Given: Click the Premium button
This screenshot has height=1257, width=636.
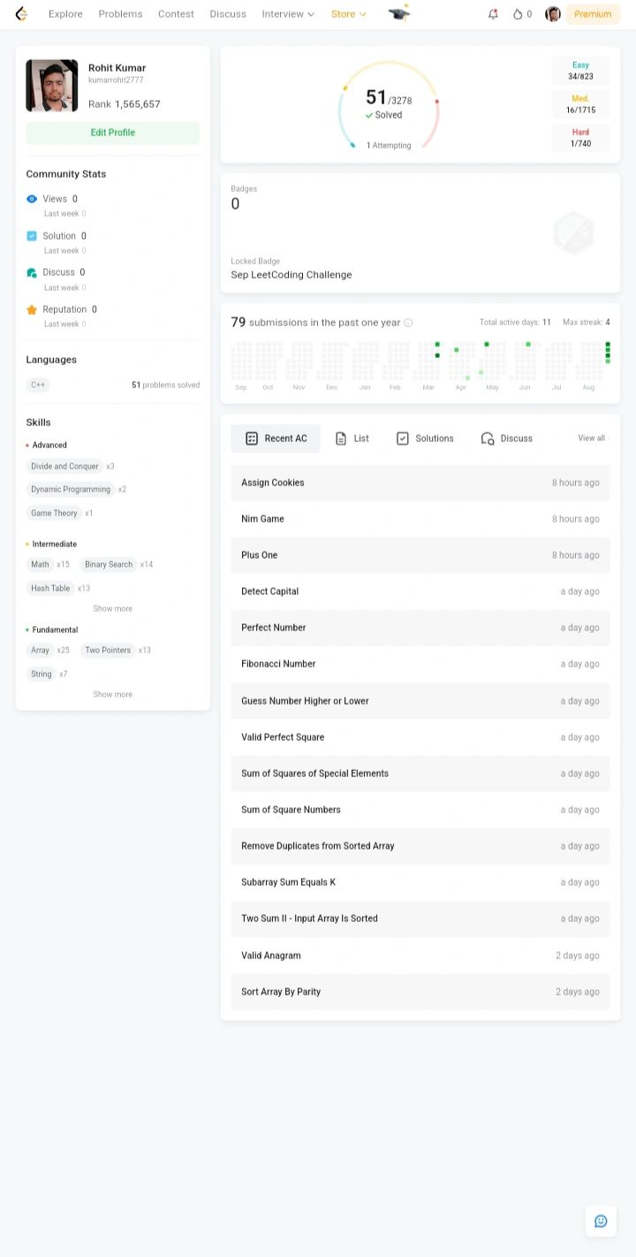Looking at the screenshot, I should click(x=593, y=14).
